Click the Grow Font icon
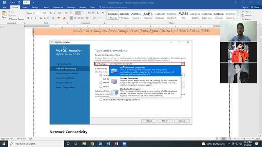Viewport: 262px width, 147px height. tap(51, 13)
